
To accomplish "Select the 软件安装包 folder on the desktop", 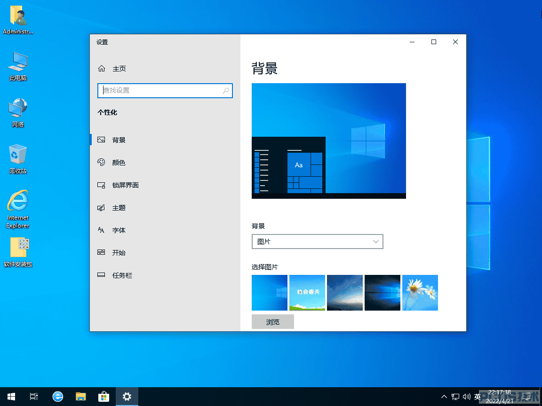I will [x=18, y=252].
